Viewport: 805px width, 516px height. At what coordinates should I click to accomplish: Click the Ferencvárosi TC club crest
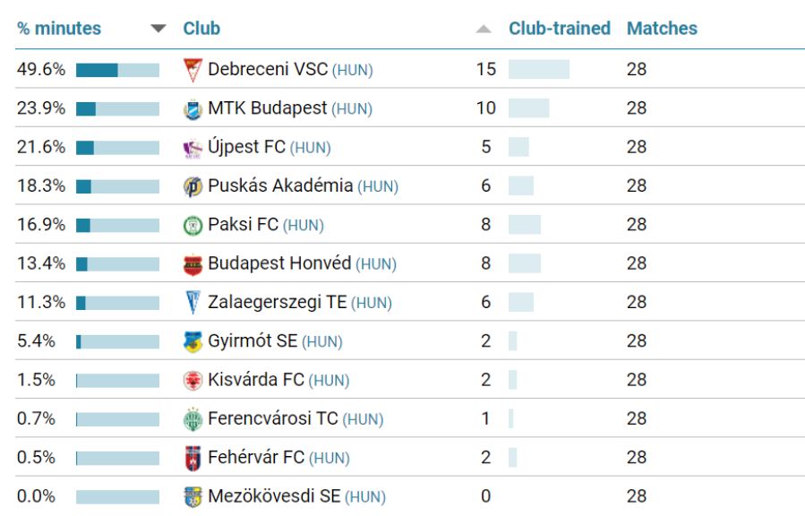click(193, 419)
